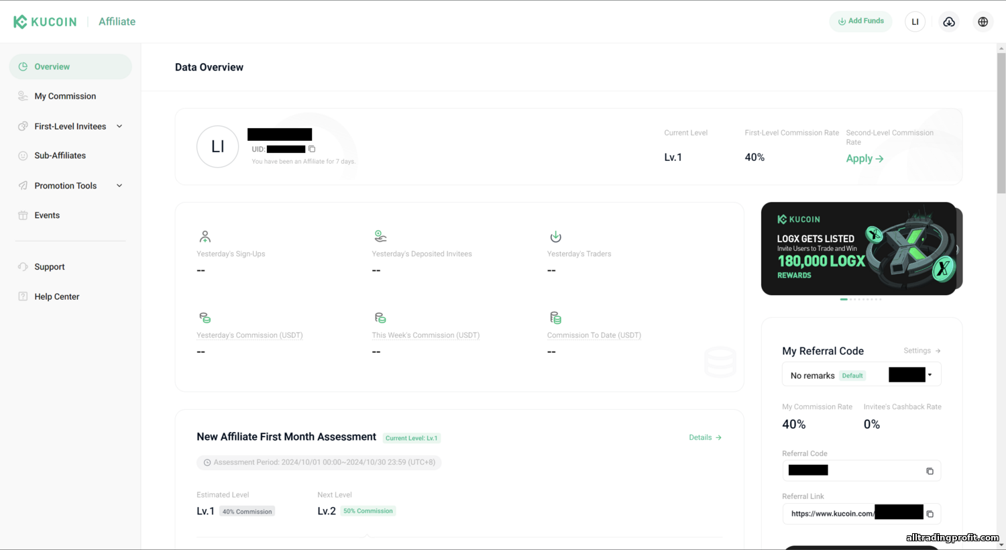The width and height of the screenshot is (1006, 550).
Task: Click the Affiliate header label
Action: (117, 21)
